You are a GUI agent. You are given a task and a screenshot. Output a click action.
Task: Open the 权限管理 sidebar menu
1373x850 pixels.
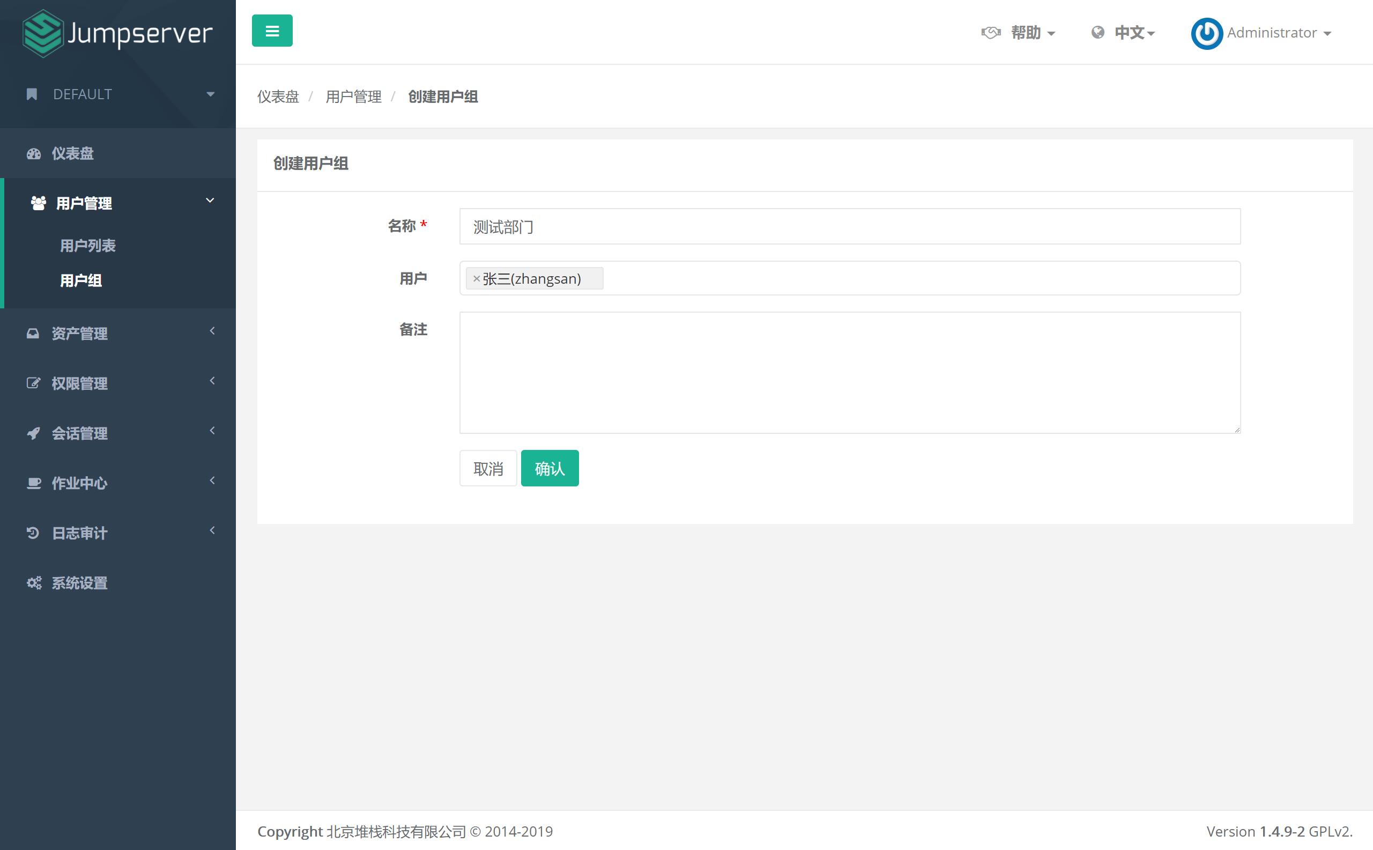pos(80,383)
